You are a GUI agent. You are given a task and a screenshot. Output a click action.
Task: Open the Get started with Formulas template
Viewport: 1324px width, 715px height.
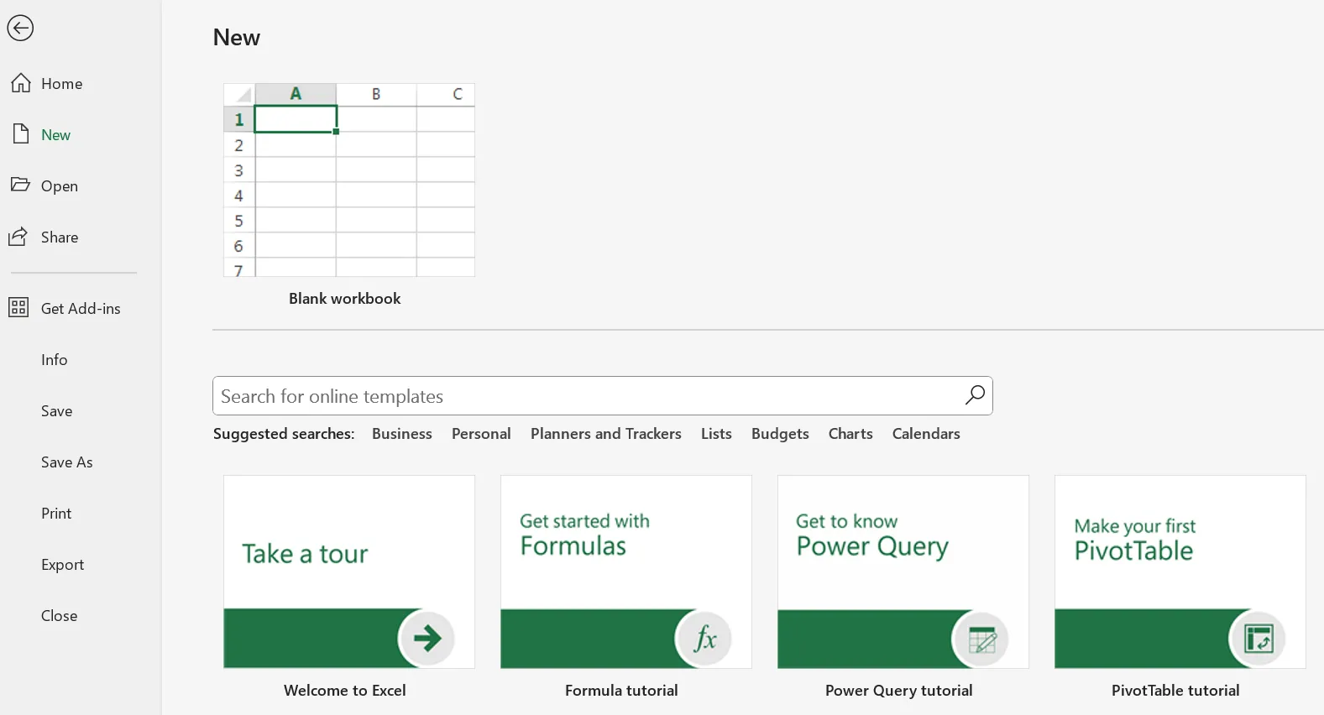tap(626, 572)
